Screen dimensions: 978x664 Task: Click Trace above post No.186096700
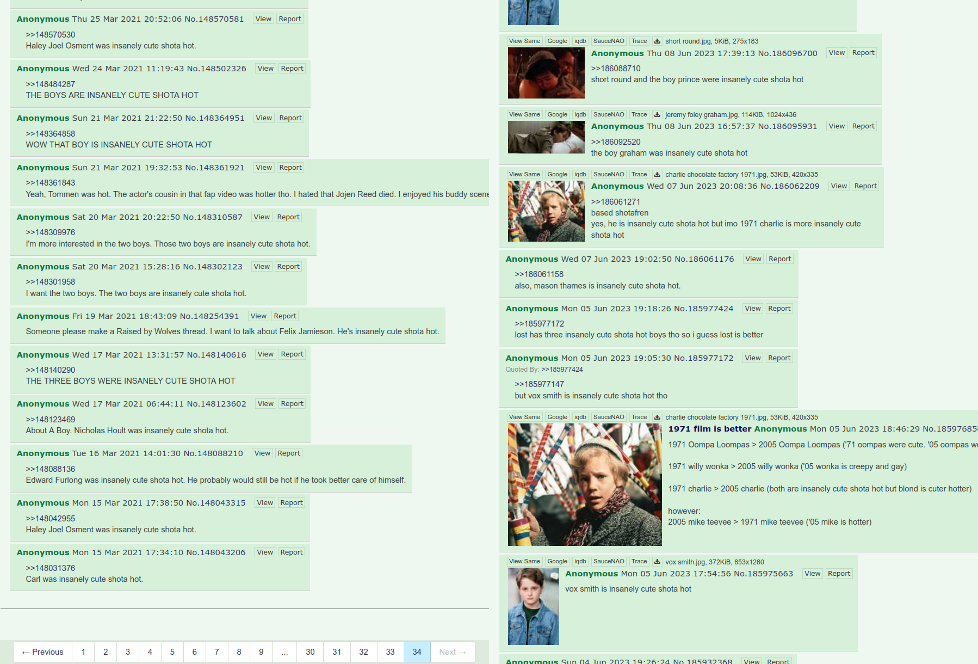pyautogui.click(x=639, y=41)
